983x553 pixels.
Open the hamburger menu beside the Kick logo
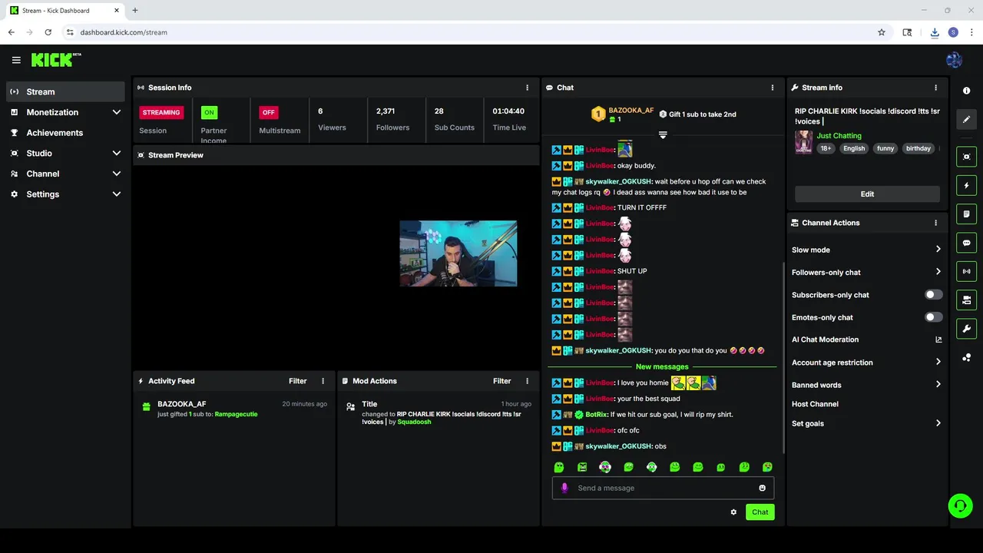[x=16, y=60]
